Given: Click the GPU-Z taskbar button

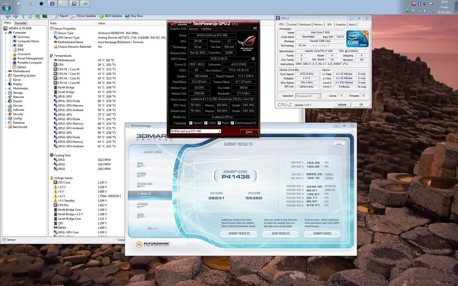Looking at the screenshot, I should point(85,4).
